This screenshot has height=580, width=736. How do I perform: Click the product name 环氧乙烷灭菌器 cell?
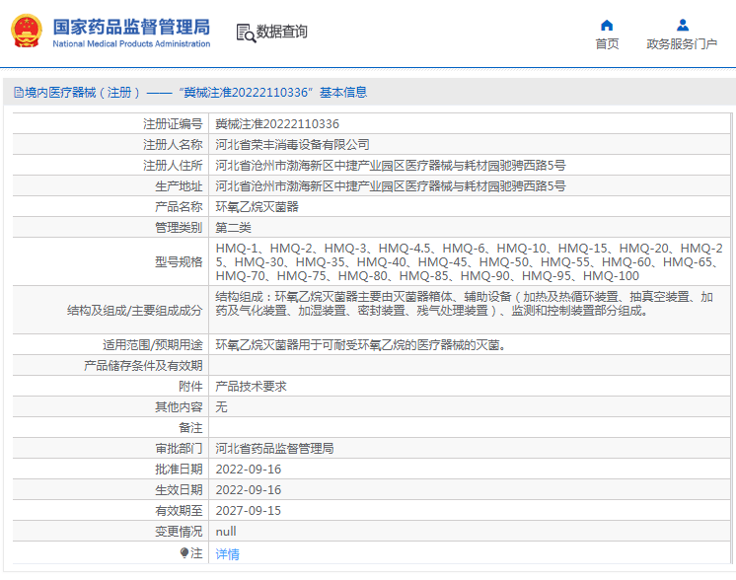[x=469, y=206]
